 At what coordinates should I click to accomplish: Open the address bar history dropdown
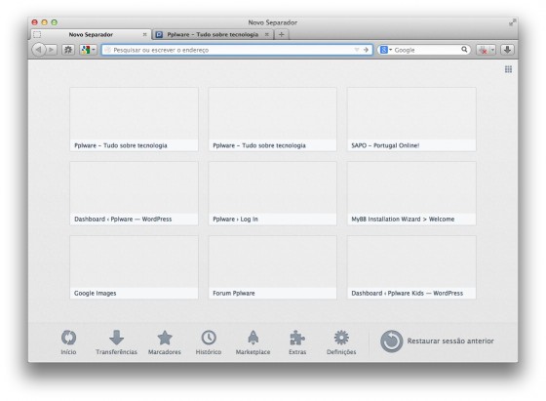coord(357,50)
